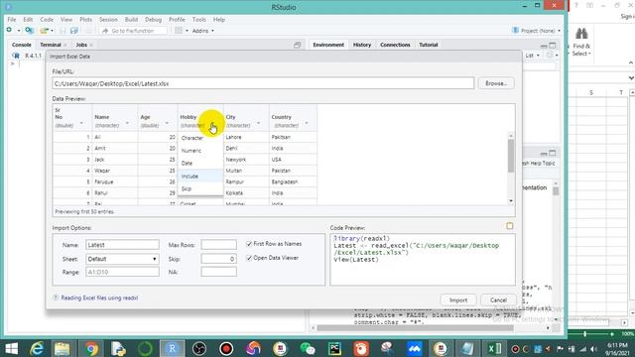The width and height of the screenshot is (635, 357).
Task: Toggle First Row as Names checkbox
Action: tap(249, 244)
